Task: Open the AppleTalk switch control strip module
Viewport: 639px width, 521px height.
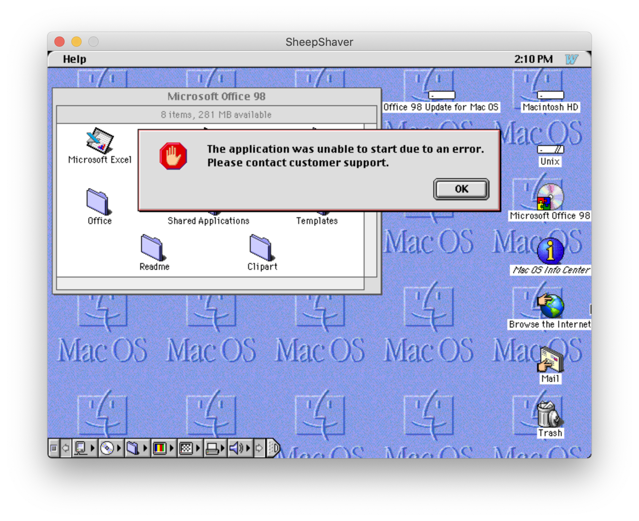Action: click(x=84, y=448)
